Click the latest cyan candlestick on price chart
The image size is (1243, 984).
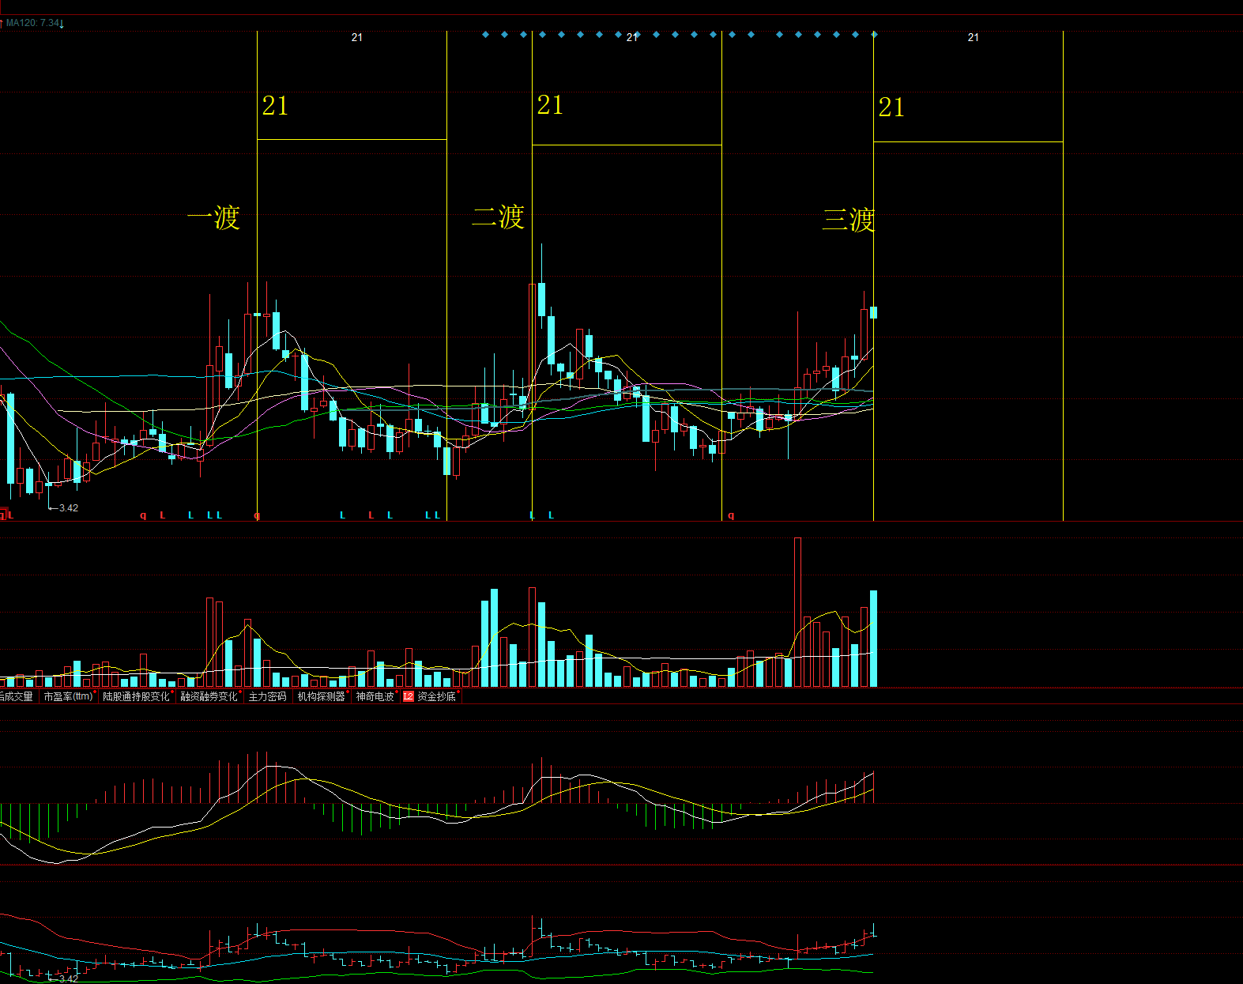(x=874, y=312)
